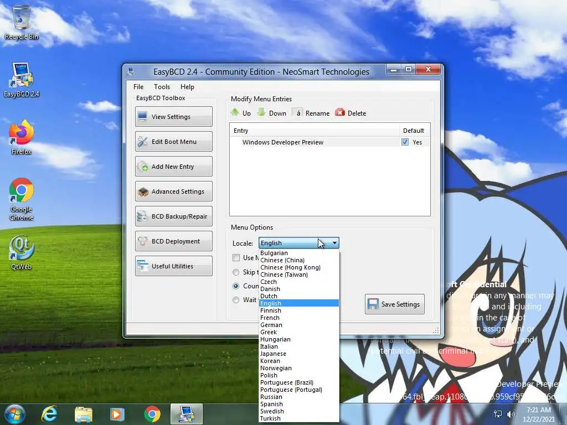Image resolution: width=567 pixels, height=425 pixels.
Task: Choose Finnish from the locale list
Action: (298, 310)
